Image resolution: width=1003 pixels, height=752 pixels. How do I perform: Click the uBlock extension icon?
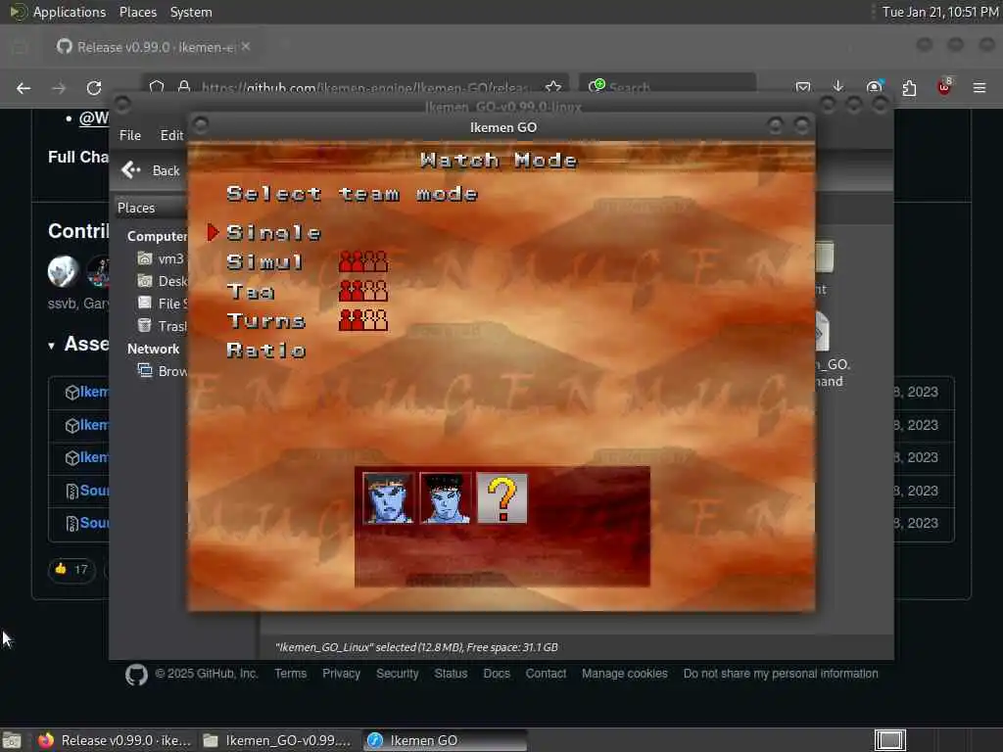(944, 87)
